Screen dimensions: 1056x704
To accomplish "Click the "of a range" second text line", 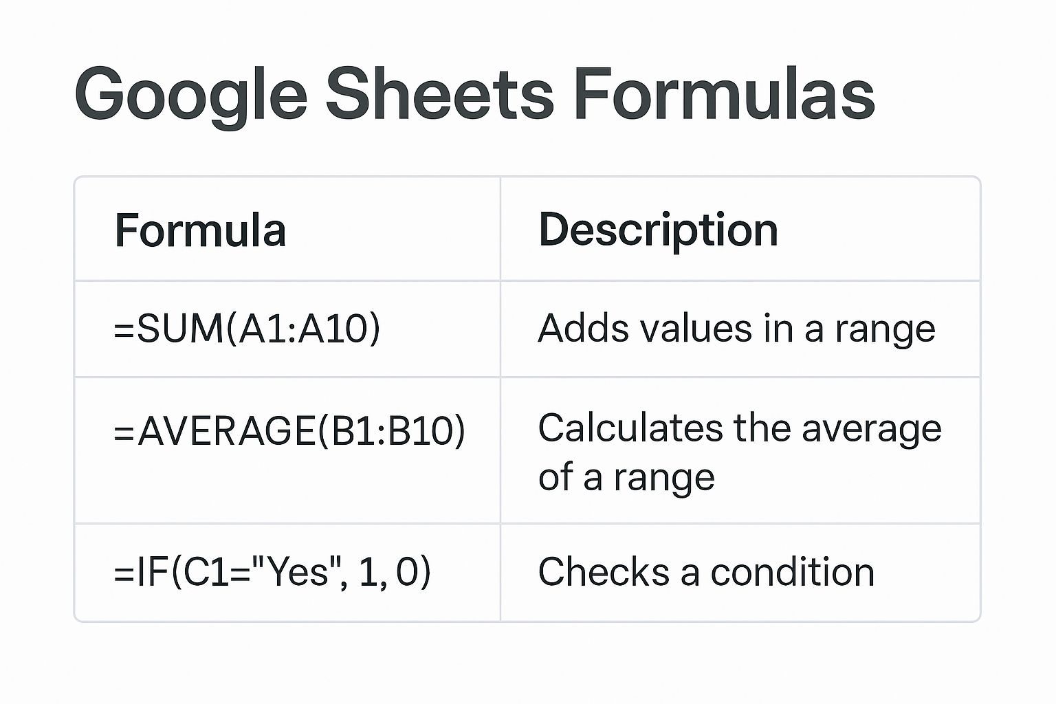I will (626, 477).
